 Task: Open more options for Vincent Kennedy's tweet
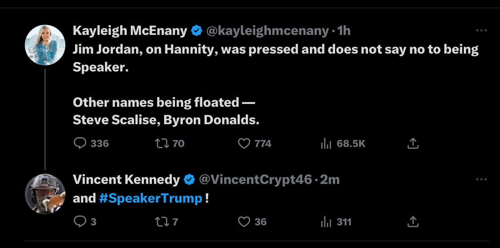(481, 179)
